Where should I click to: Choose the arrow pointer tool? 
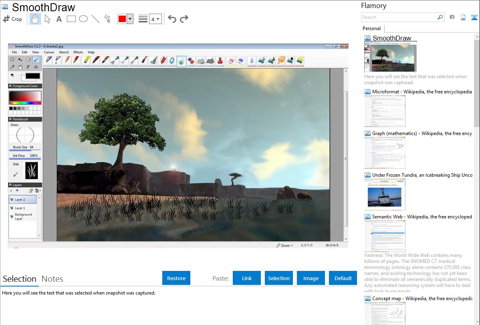pyautogui.click(x=47, y=19)
